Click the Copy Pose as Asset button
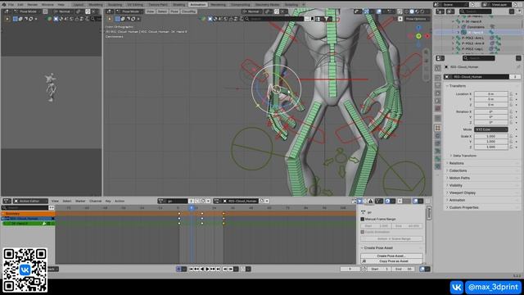Screen dimensions: 524x295 point(391,261)
